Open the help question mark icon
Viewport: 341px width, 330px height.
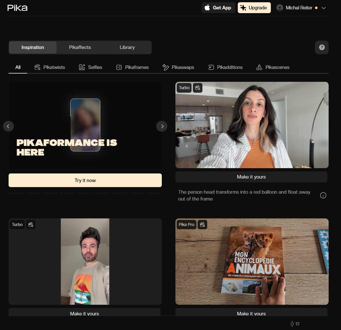(x=322, y=47)
